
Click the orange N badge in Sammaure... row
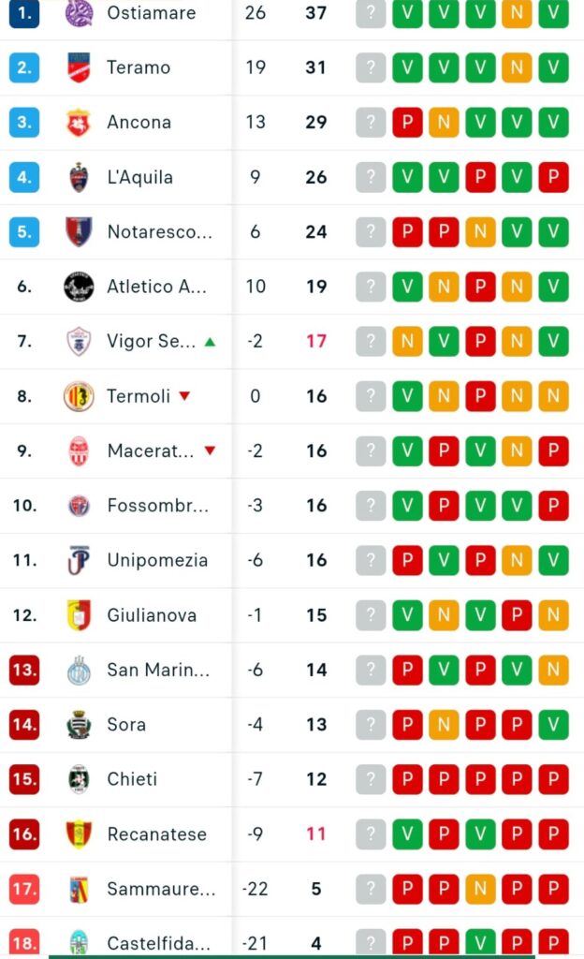480,889
